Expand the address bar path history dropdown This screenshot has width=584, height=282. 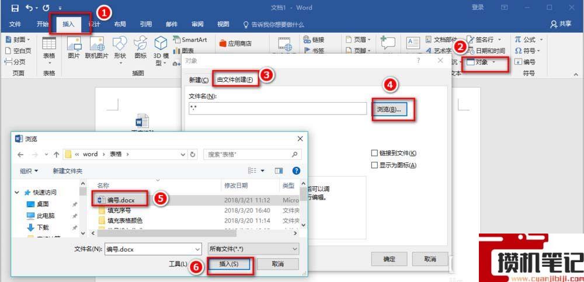coord(182,154)
